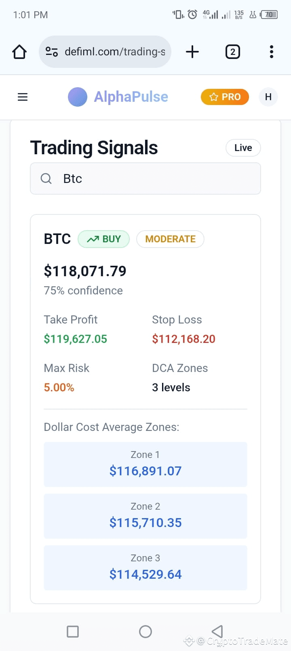Tap the Android recent apps square button
Screen dimensions: 291x651
pos(73,632)
